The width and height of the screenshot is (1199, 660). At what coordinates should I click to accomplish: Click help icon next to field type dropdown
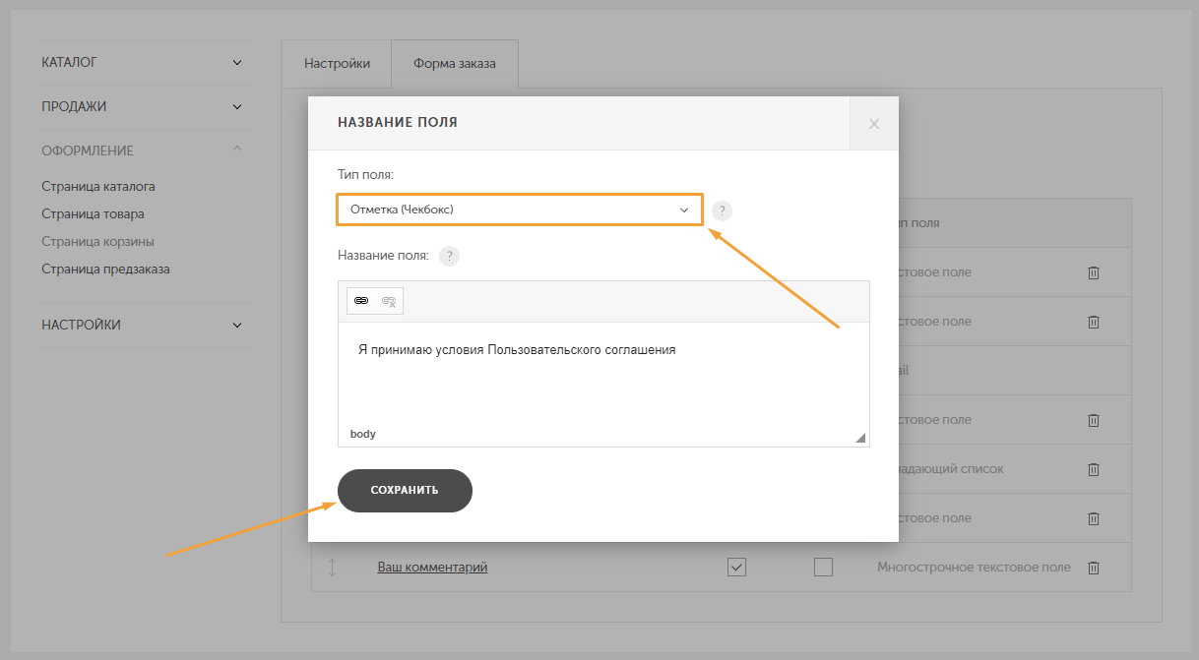tap(723, 210)
